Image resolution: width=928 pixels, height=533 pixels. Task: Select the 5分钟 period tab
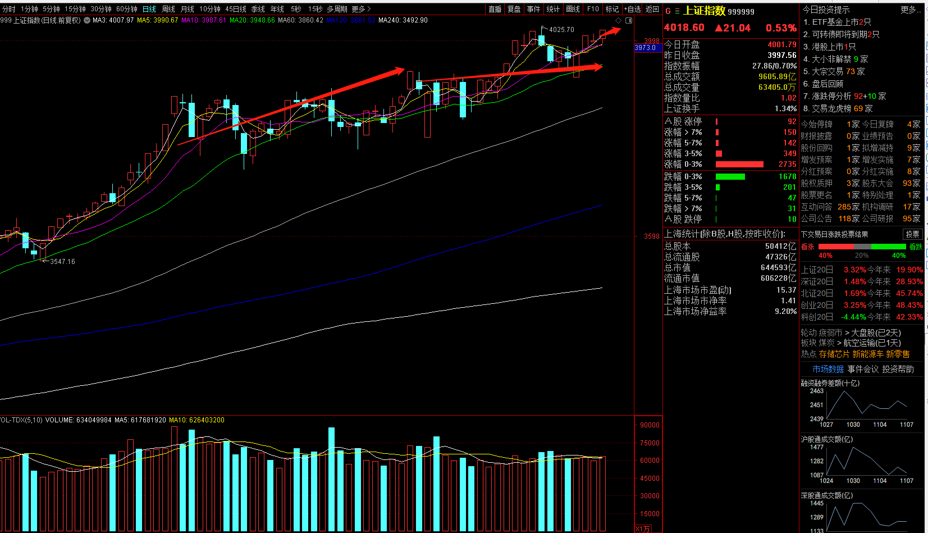[x=52, y=9]
